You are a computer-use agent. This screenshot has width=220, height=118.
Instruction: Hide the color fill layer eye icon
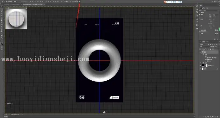pos(200,65)
